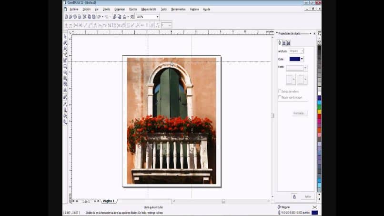
Task: Open the zoom level dropdown
Action: 157,17
